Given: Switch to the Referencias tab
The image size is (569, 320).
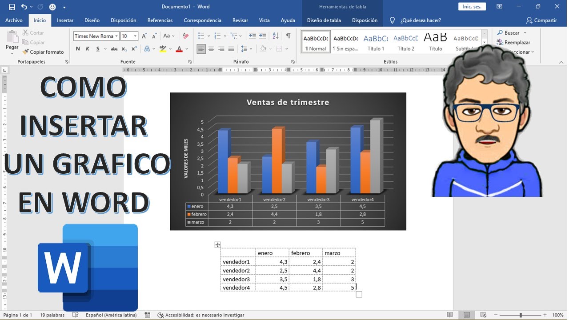Looking at the screenshot, I should coord(160,20).
